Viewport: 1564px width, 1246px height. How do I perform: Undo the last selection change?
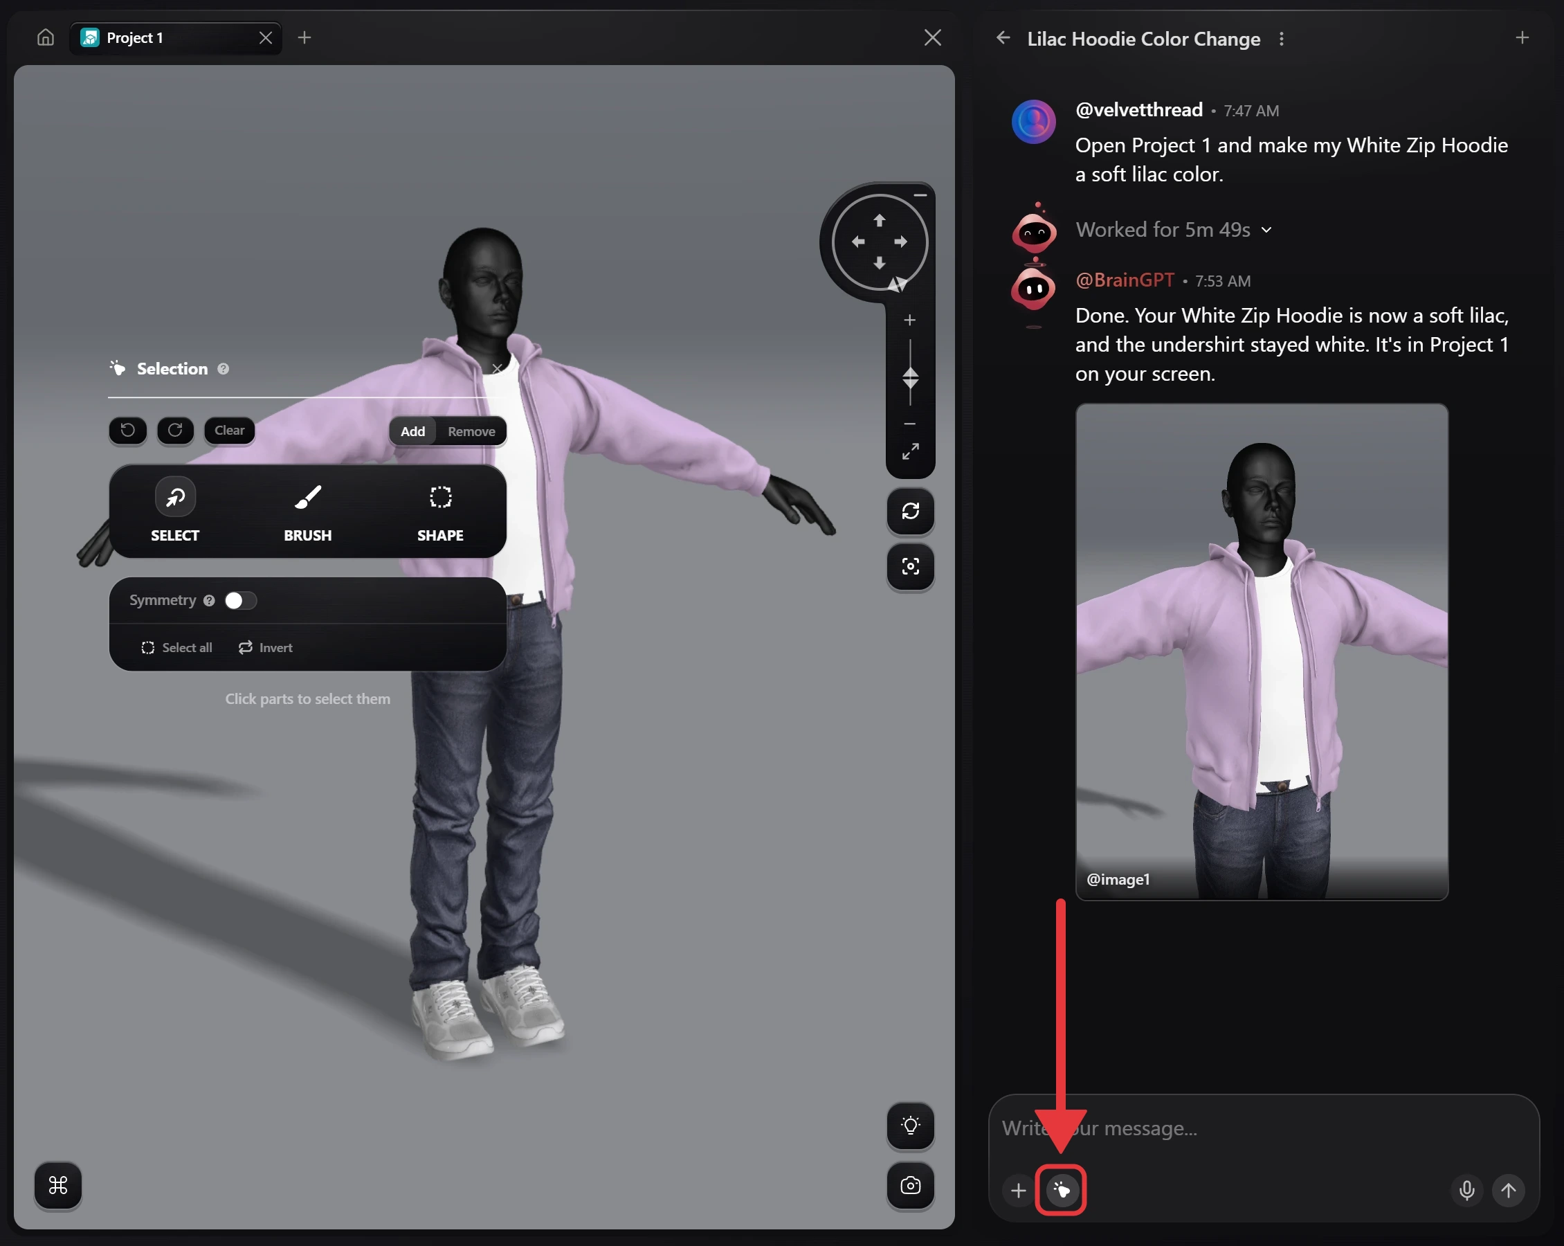coord(127,431)
